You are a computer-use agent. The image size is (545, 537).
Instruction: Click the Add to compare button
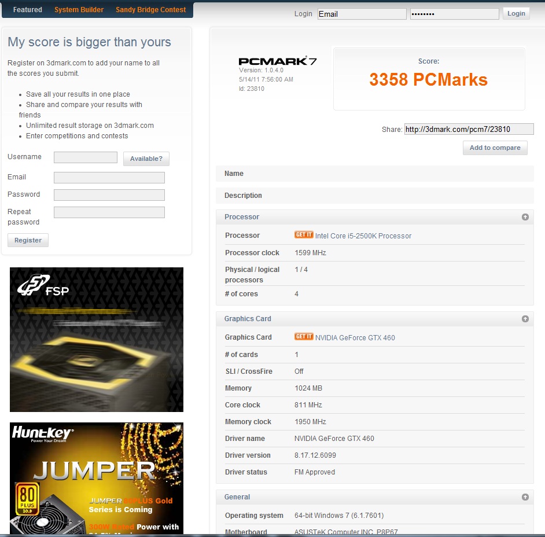tap(495, 148)
